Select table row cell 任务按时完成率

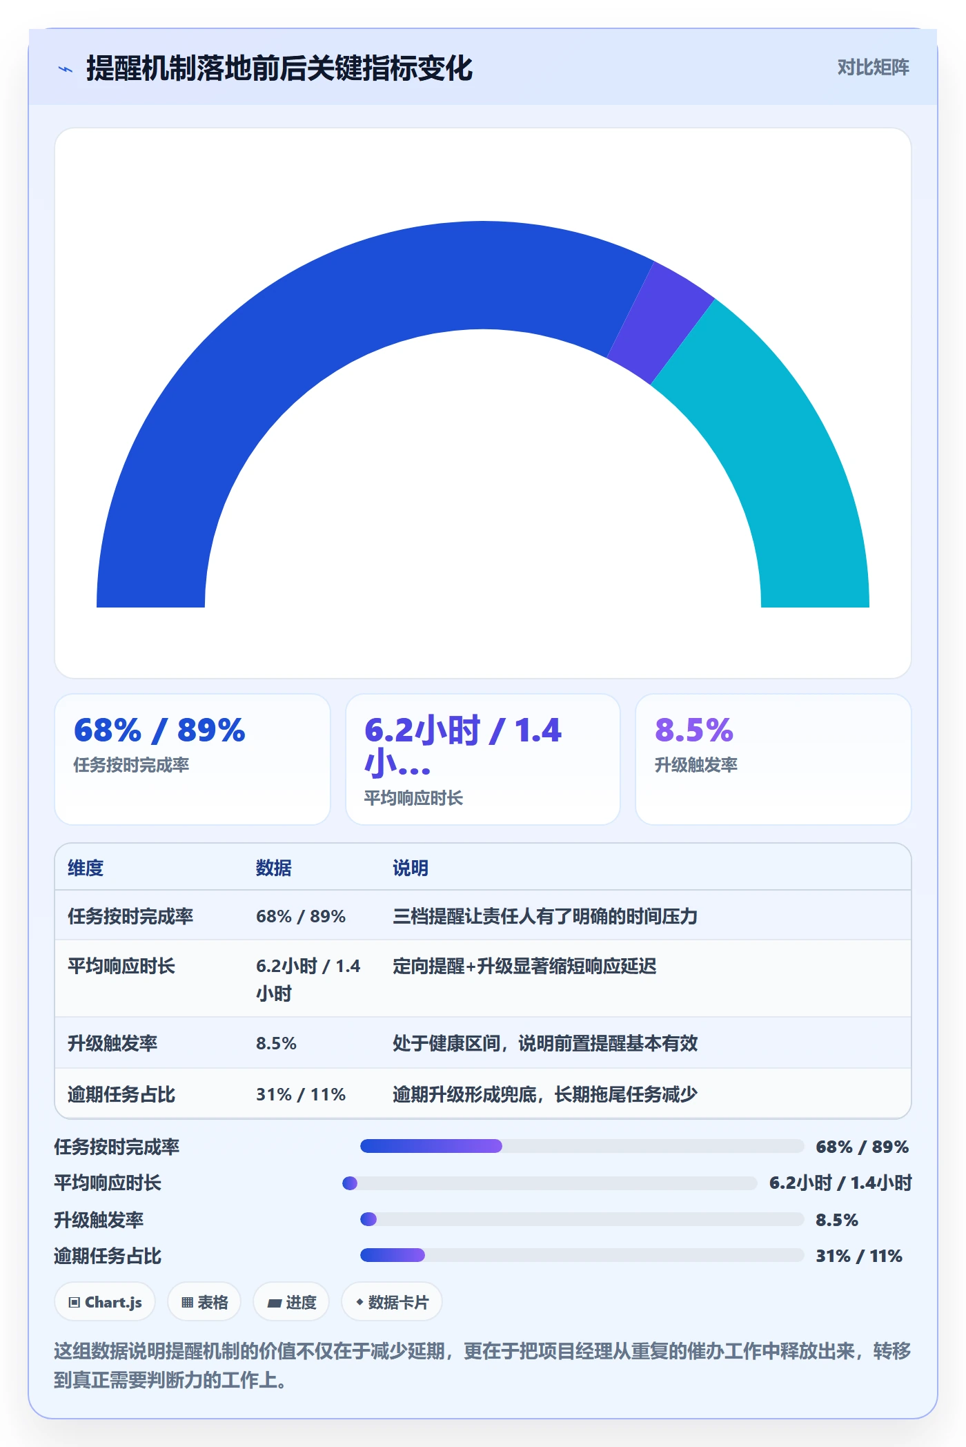coord(130,916)
